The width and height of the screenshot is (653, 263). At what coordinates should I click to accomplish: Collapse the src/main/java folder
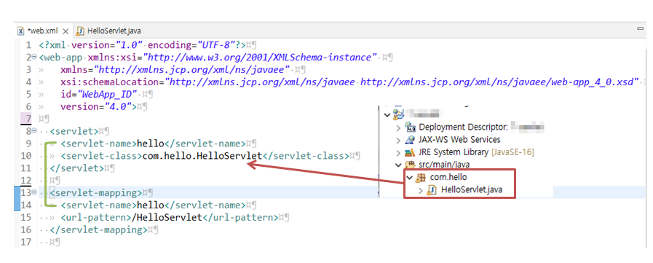399,165
